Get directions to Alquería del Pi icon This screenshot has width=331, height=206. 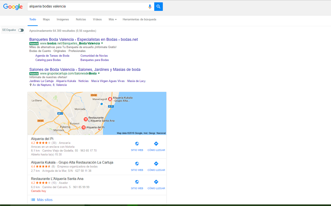click(156, 143)
